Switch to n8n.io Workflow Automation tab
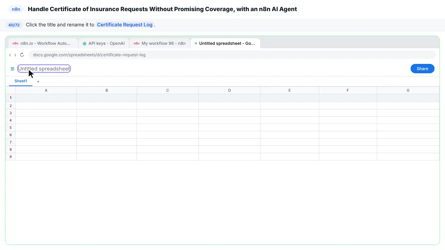Viewport: 445px width, 250px height. point(43,43)
